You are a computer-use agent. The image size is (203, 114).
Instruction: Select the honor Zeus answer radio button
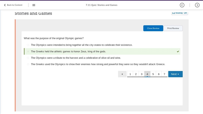[28, 51]
